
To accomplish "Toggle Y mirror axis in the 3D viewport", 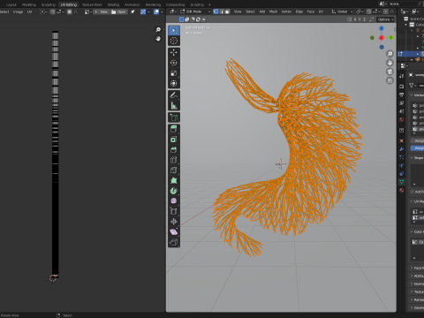I will pos(360,19).
